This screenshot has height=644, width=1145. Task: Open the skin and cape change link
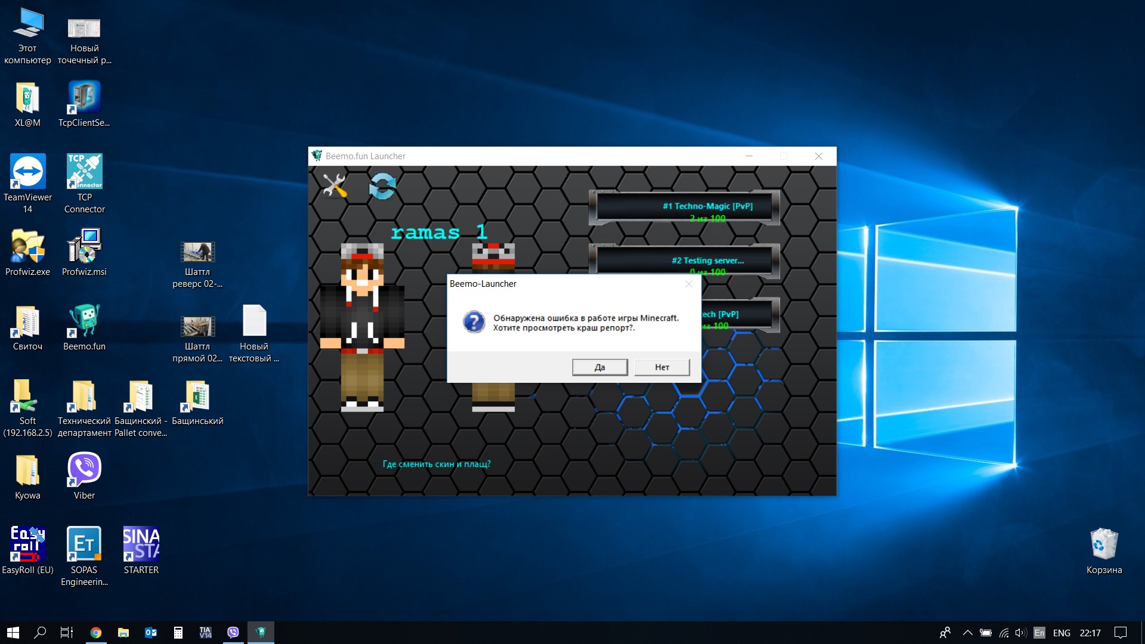coord(436,464)
